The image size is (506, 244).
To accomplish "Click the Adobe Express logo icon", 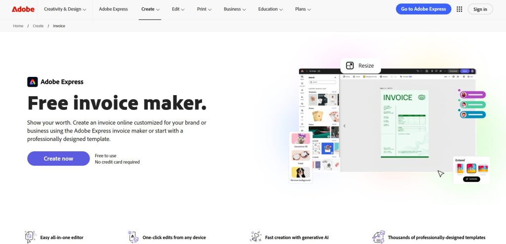I will 32,82.
